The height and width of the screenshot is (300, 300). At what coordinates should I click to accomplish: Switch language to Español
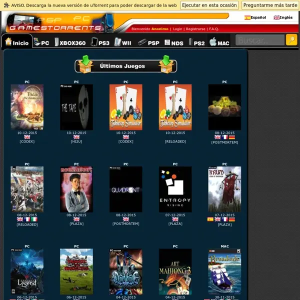coord(255,17)
